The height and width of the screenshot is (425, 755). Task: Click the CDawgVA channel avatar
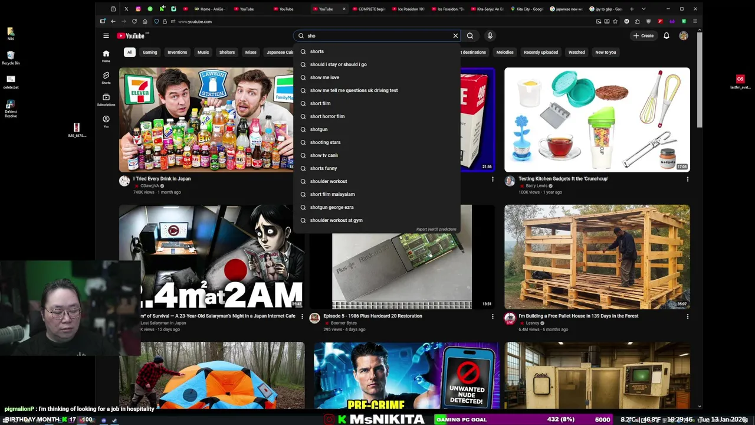click(124, 181)
